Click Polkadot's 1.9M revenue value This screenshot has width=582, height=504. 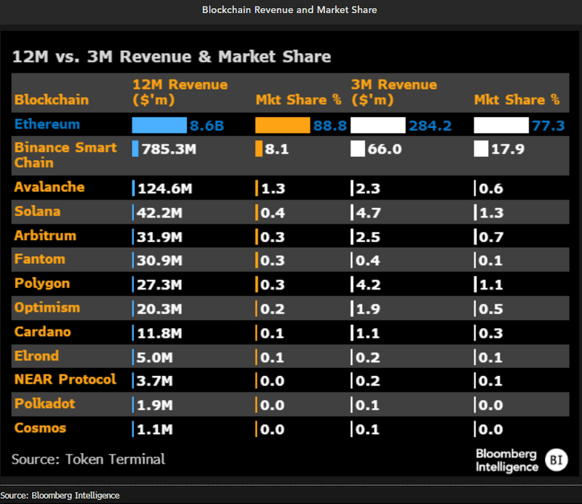[x=155, y=405]
